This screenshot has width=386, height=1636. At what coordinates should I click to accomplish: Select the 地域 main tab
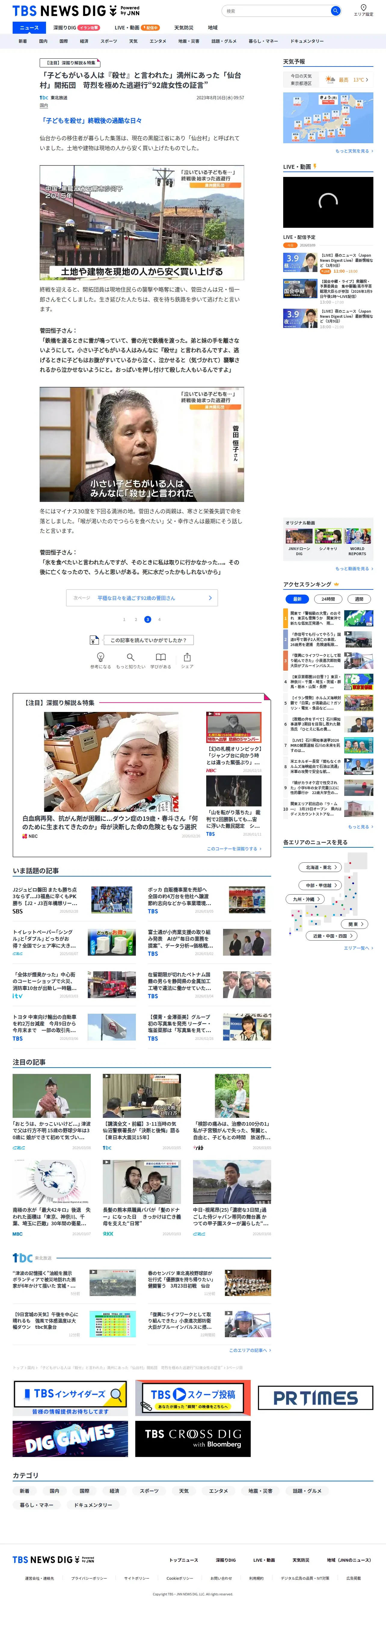(213, 28)
